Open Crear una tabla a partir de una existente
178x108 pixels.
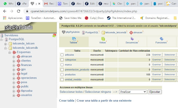pyautogui.click(x=104, y=101)
